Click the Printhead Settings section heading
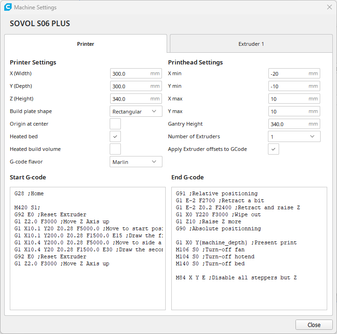The height and width of the screenshot is (334, 337). point(196,62)
